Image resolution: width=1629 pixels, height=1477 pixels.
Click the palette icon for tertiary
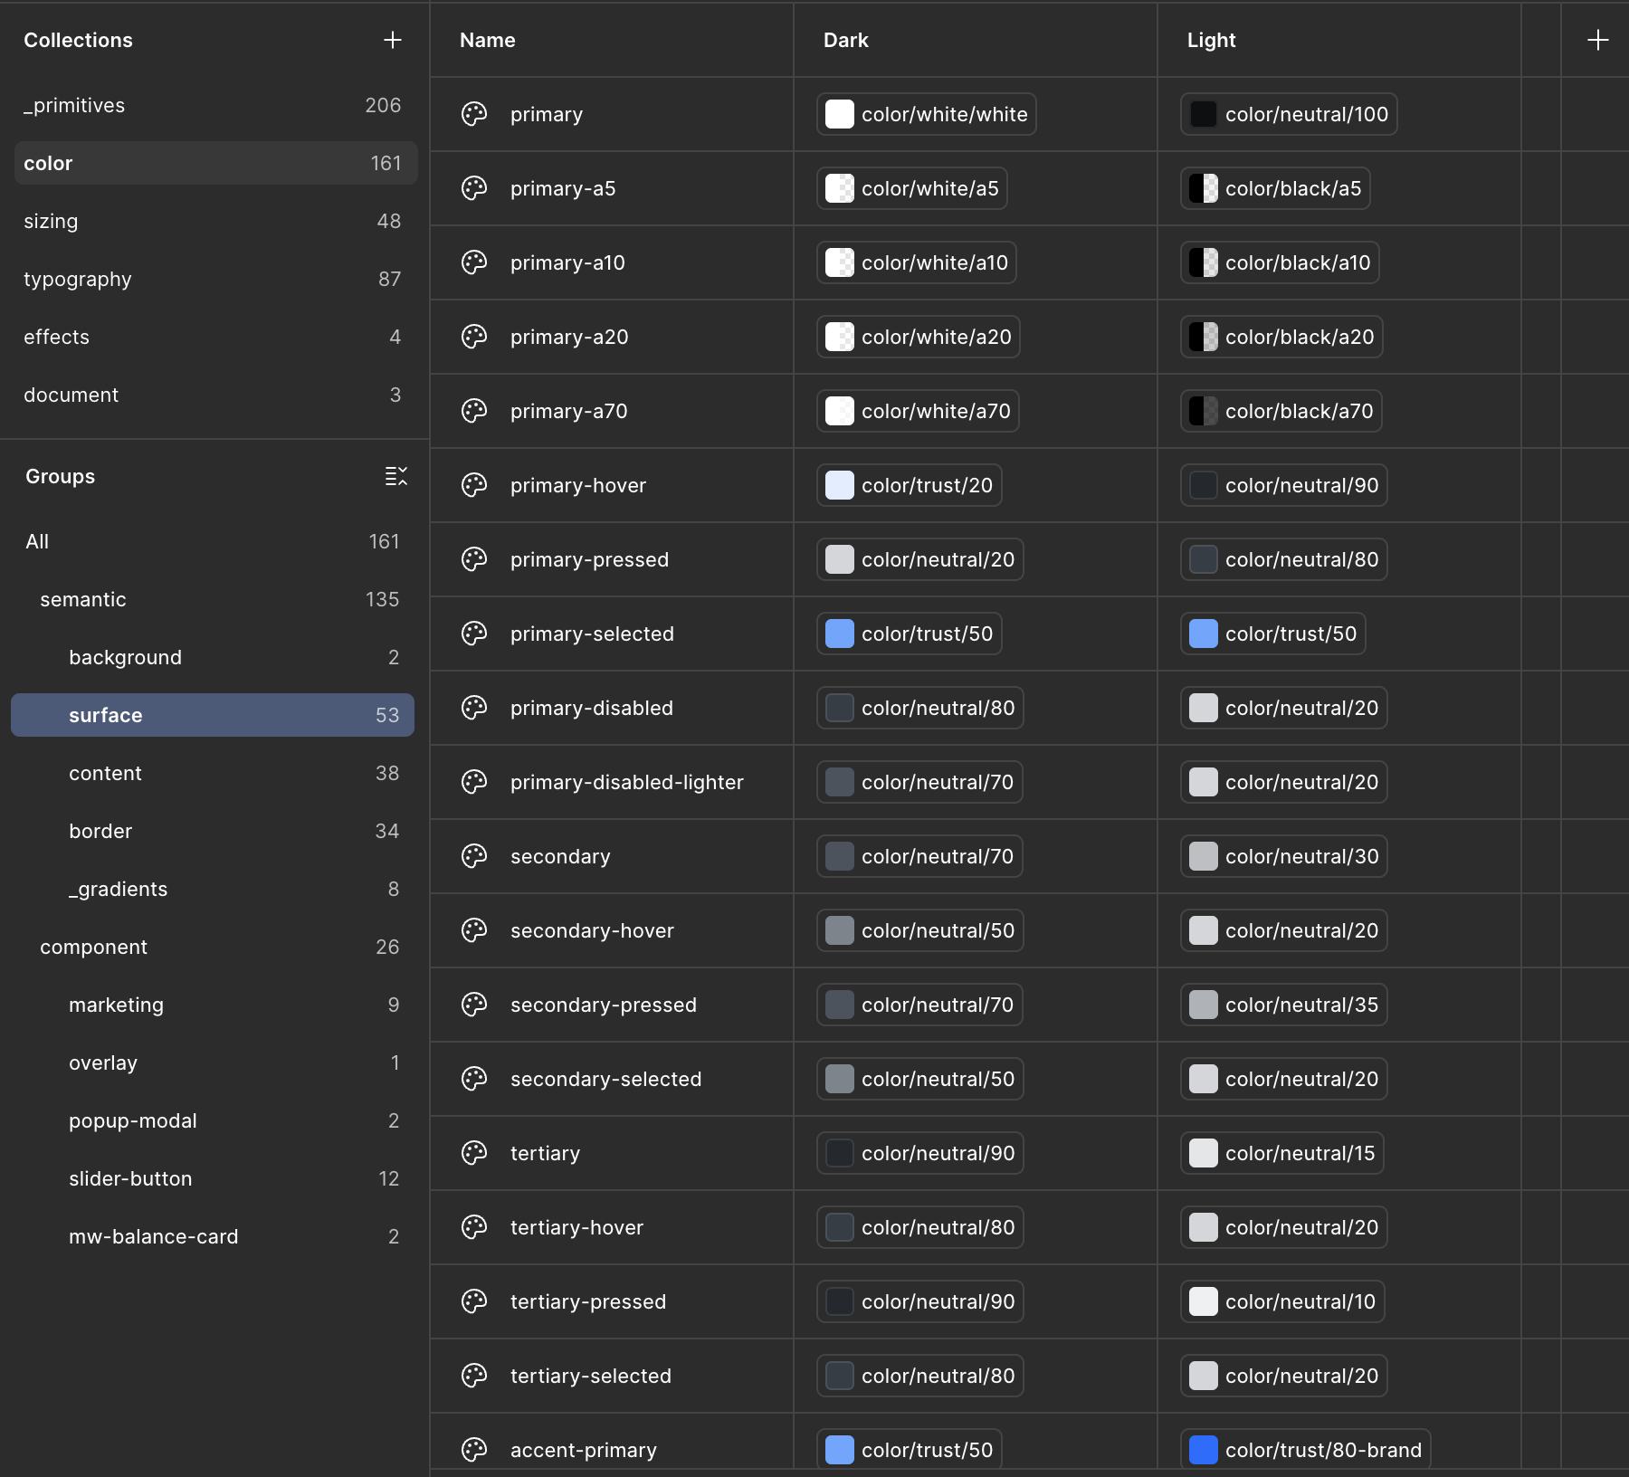click(474, 1153)
